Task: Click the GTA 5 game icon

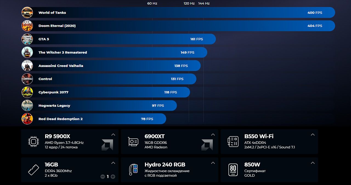Action: 27,39
